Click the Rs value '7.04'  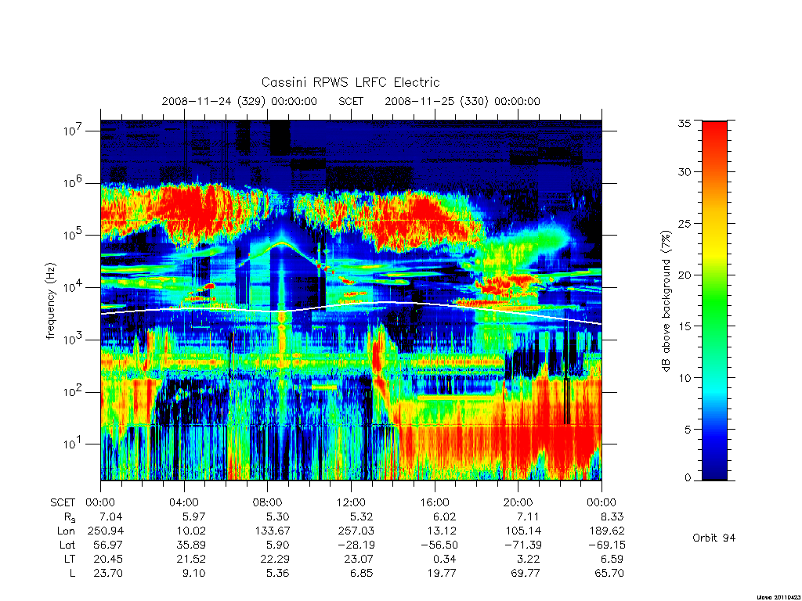[111, 516]
